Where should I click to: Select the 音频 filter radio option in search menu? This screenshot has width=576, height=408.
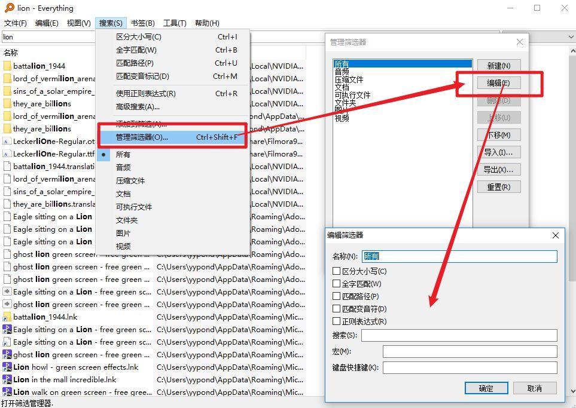tap(123, 167)
